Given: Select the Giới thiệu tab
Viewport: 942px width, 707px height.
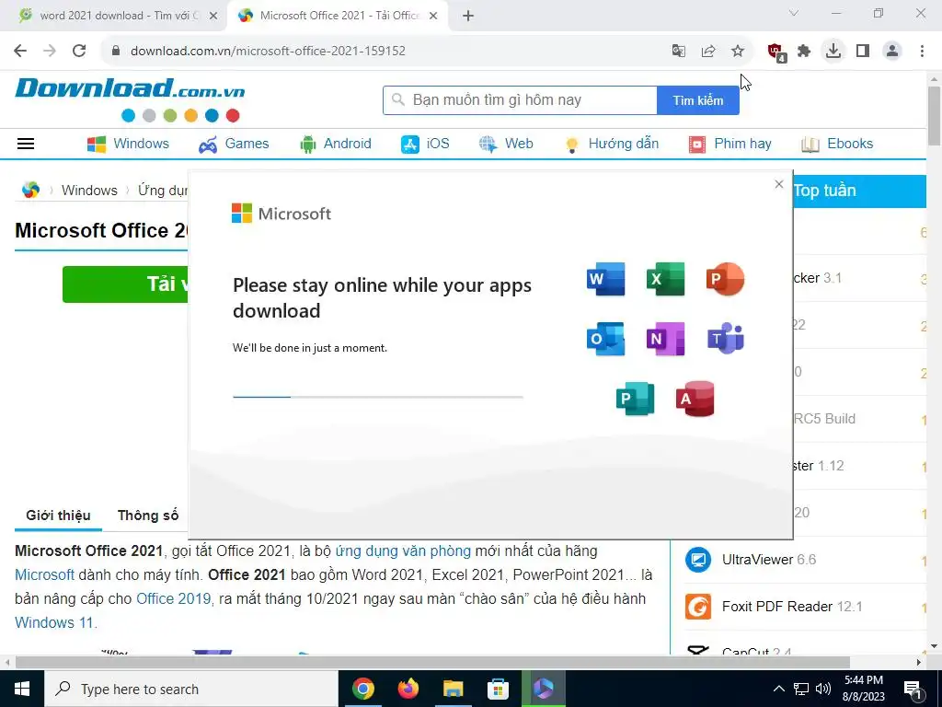Looking at the screenshot, I should point(58,516).
